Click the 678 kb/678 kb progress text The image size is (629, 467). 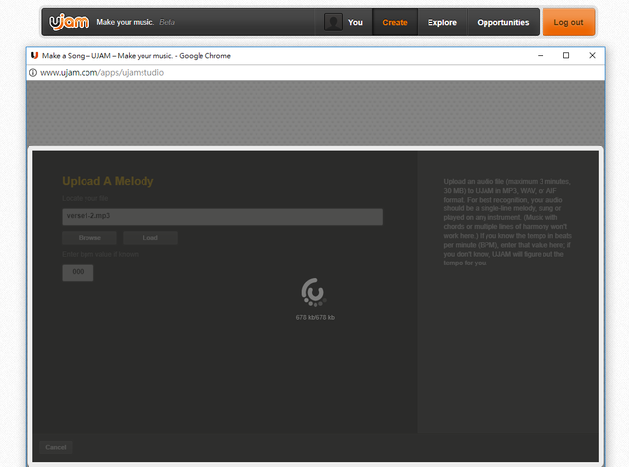click(314, 317)
